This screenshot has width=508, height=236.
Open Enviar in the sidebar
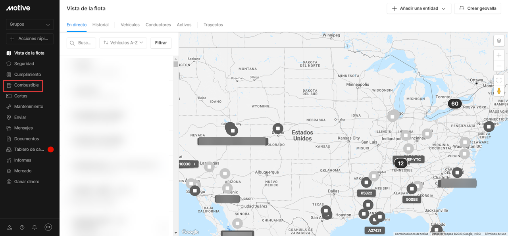click(20, 117)
